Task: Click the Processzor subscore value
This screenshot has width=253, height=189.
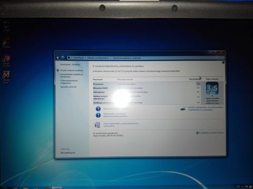Action: 198,84
